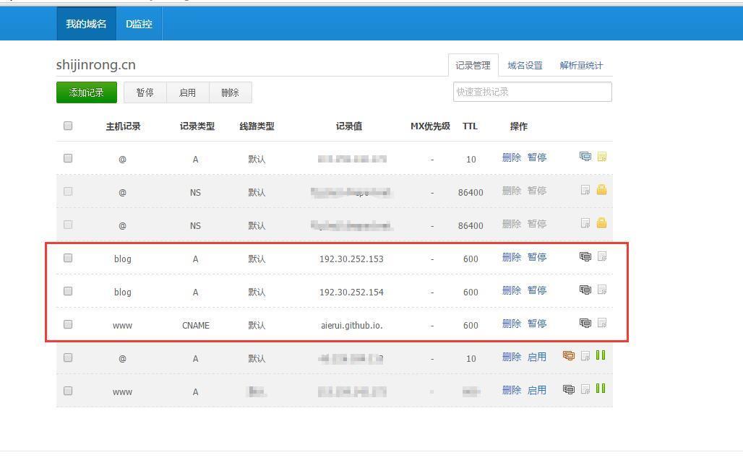Click record value 192.30.252.153
Viewport: 743px width, 468px height.
click(351, 259)
